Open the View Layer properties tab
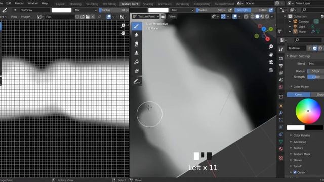This screenshot has height=182, width=324. point(281,73)
